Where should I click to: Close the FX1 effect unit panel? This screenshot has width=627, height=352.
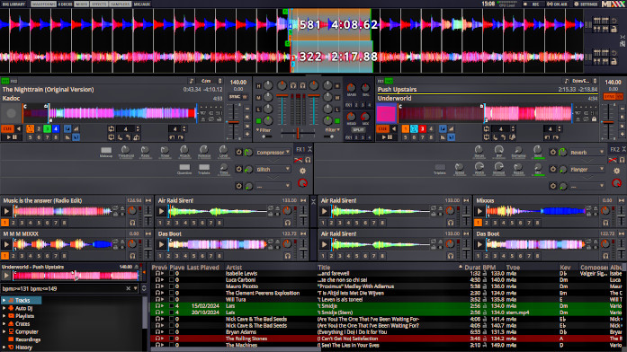click(x=309, y=149)
